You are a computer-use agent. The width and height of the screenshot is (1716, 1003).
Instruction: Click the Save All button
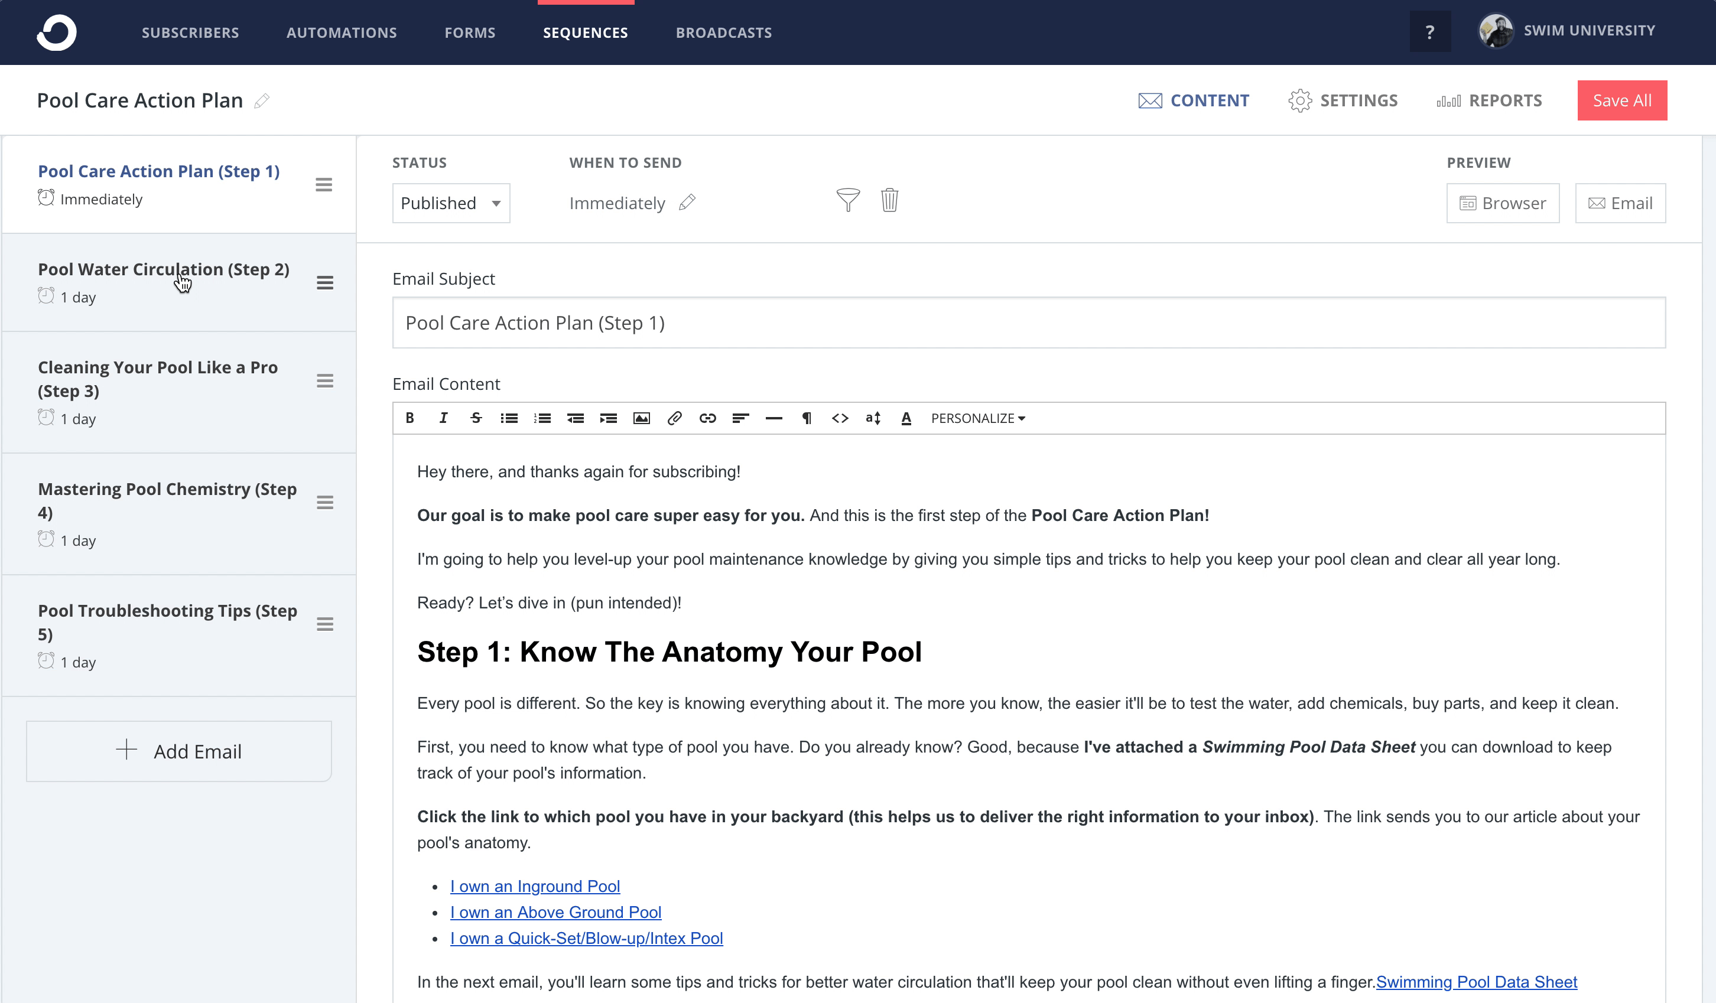pos(1621,100)
